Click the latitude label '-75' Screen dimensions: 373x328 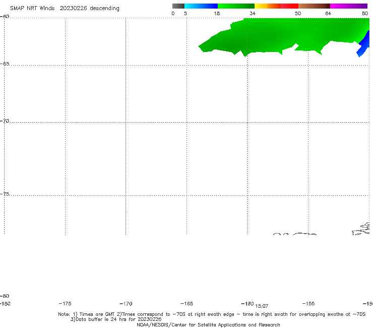point(5,194)
